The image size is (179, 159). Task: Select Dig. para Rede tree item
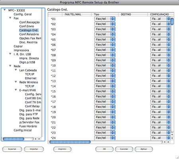click(x=29, y=118)
